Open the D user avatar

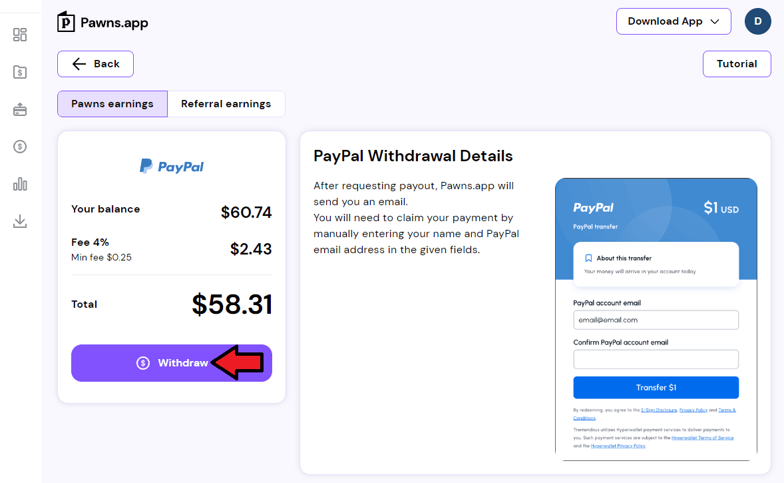click(x=757, y=21)
